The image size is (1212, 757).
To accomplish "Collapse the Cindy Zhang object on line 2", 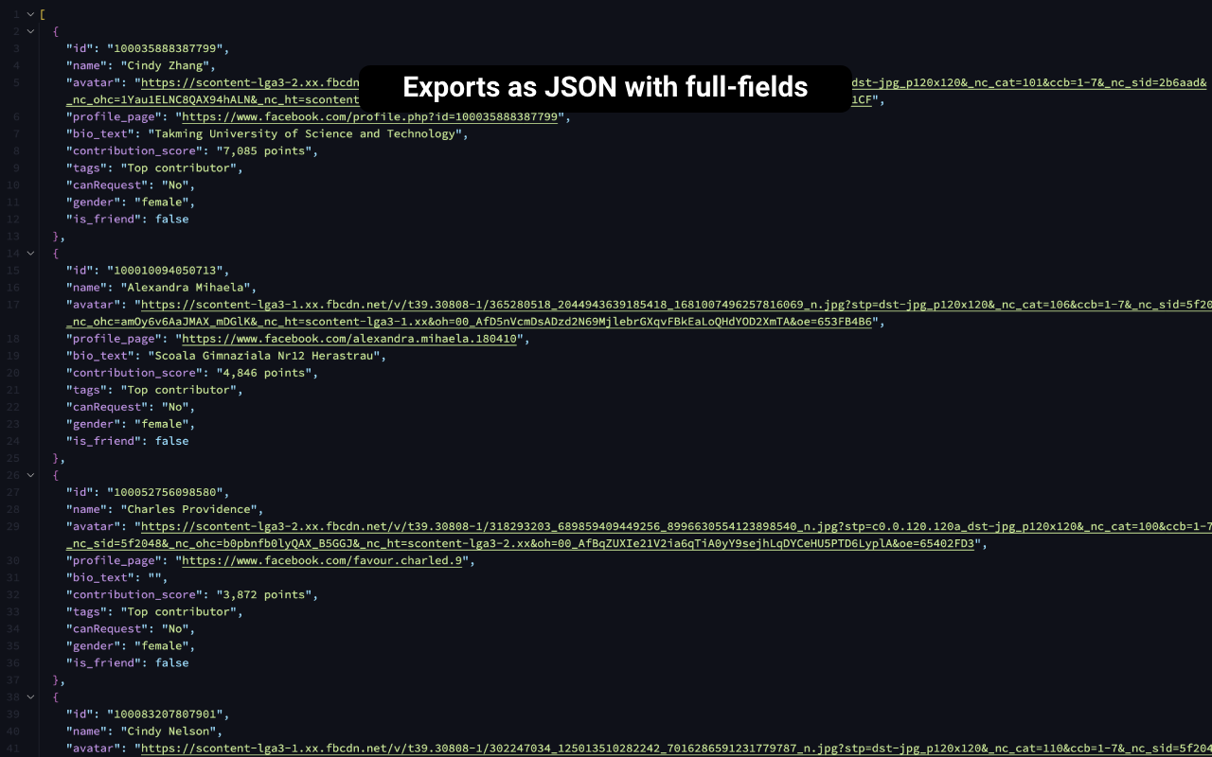I will [x=30, y=31].
